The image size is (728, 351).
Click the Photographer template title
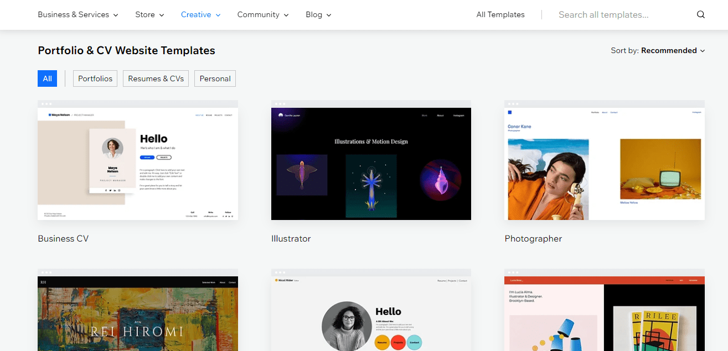pyautogui.click(x=533, y=239)
